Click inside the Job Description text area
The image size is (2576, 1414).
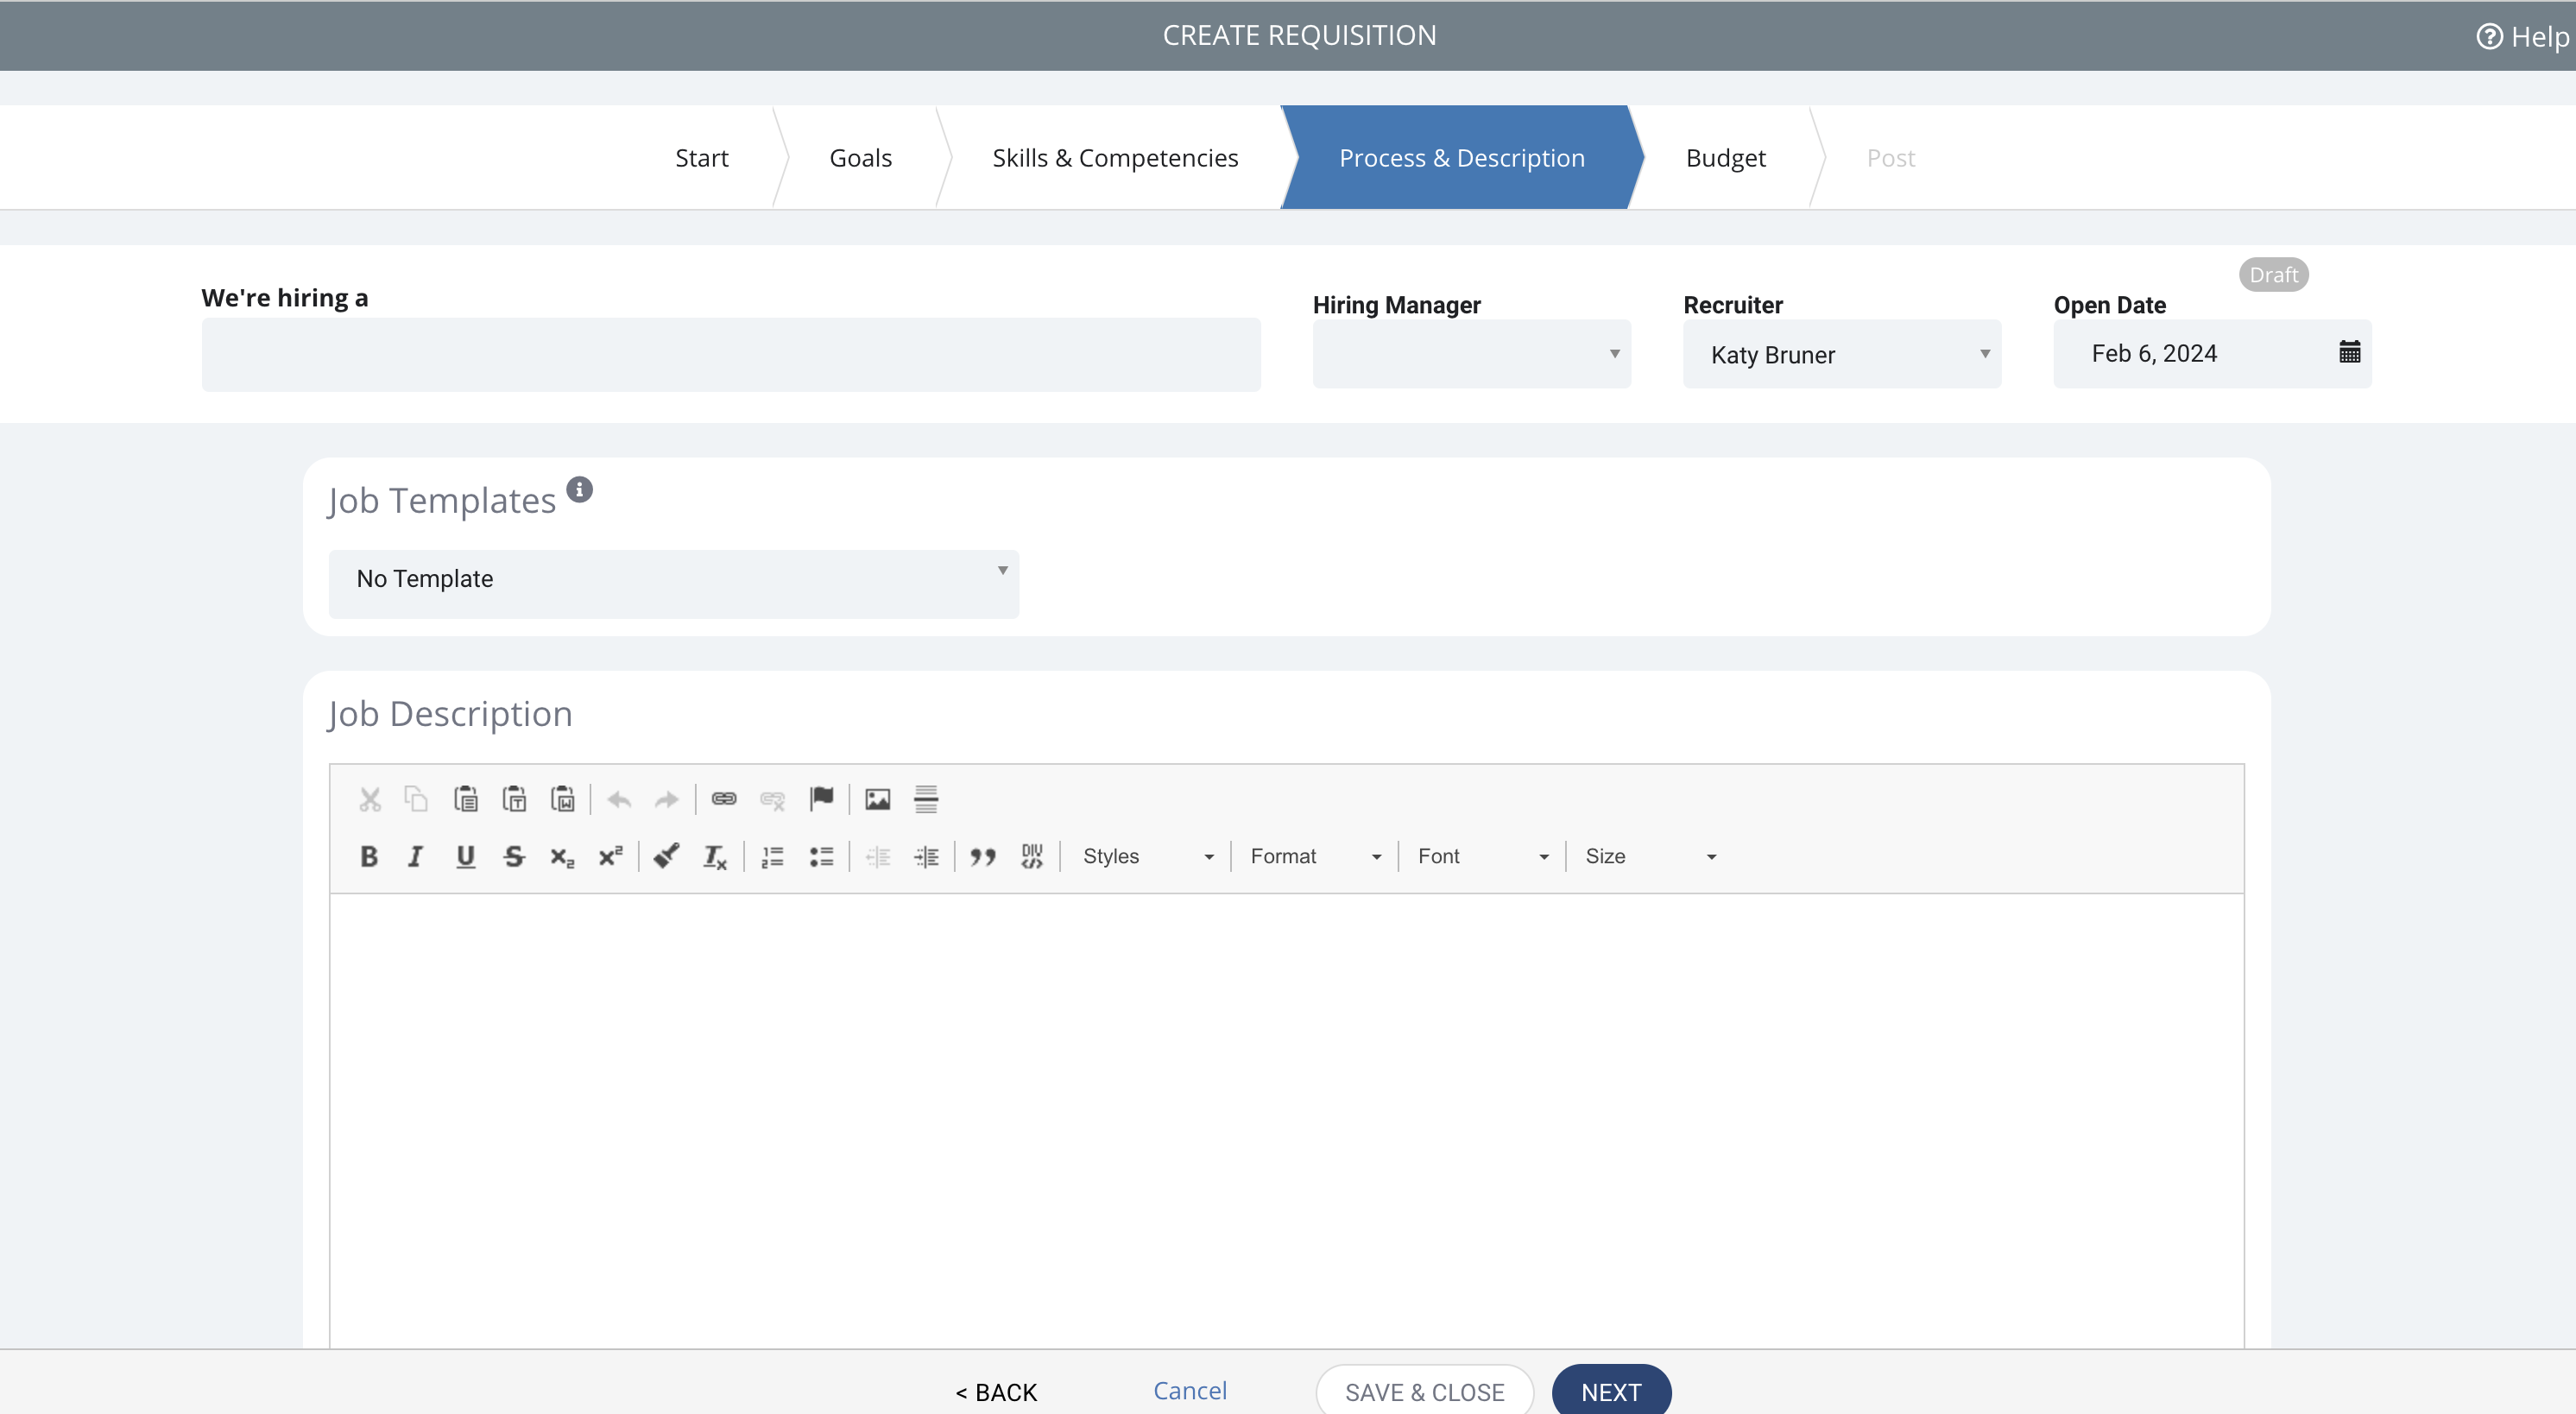(x=1286, y=1120)
